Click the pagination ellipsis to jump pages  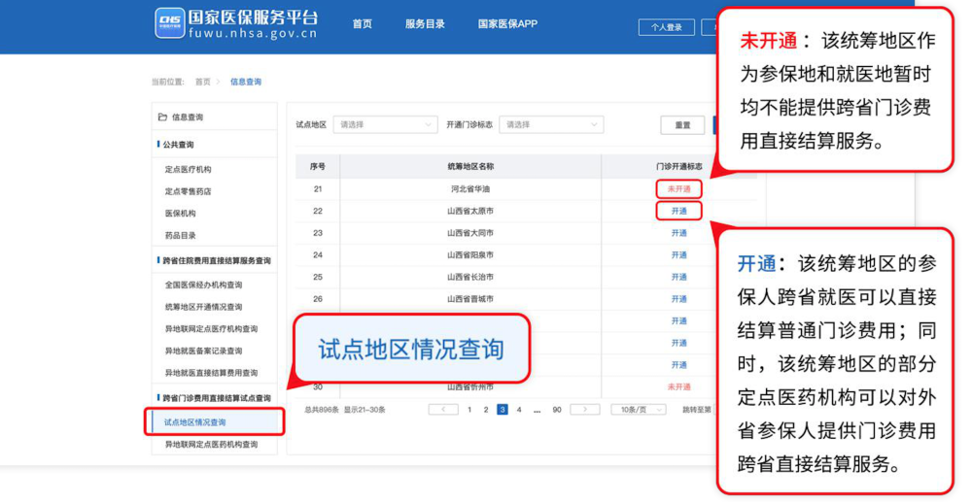pyautogui.click(x=537, y=410)
